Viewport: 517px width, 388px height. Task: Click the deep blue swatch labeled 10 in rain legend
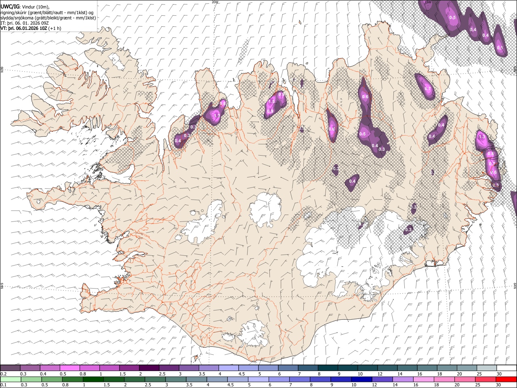[x=362, y=379]
